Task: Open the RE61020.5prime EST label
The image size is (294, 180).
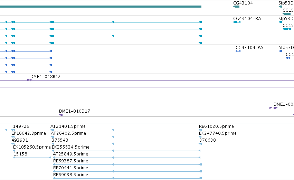Action: pyautogui.click(x=216, y=126)
